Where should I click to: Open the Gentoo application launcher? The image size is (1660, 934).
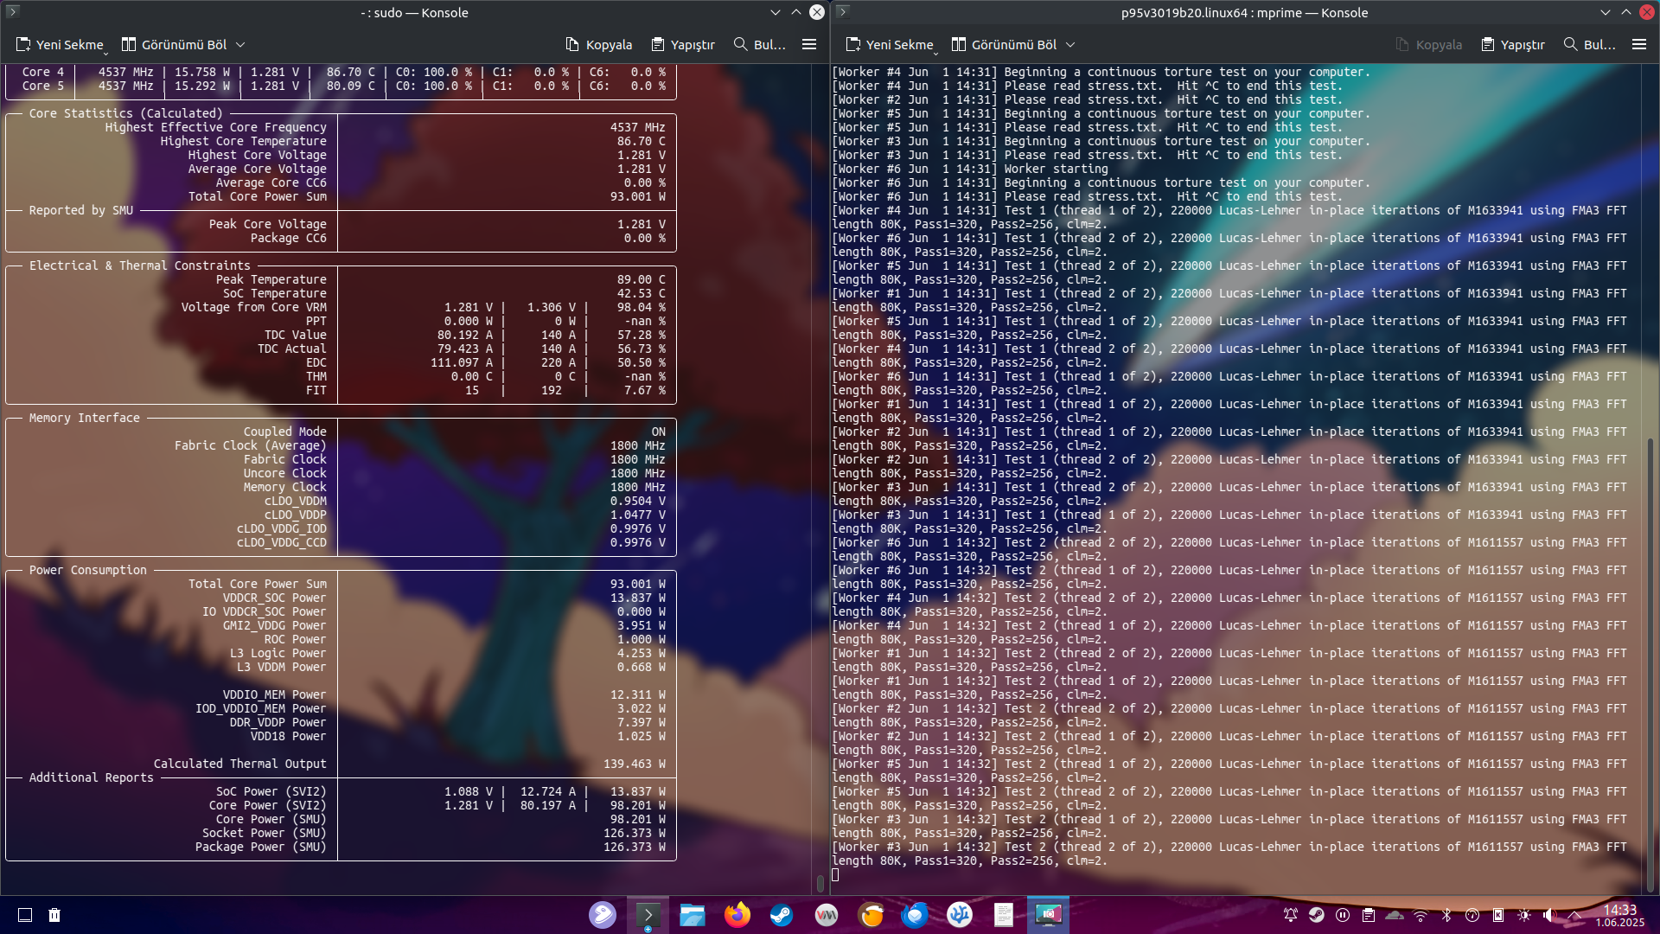point(603,914)
